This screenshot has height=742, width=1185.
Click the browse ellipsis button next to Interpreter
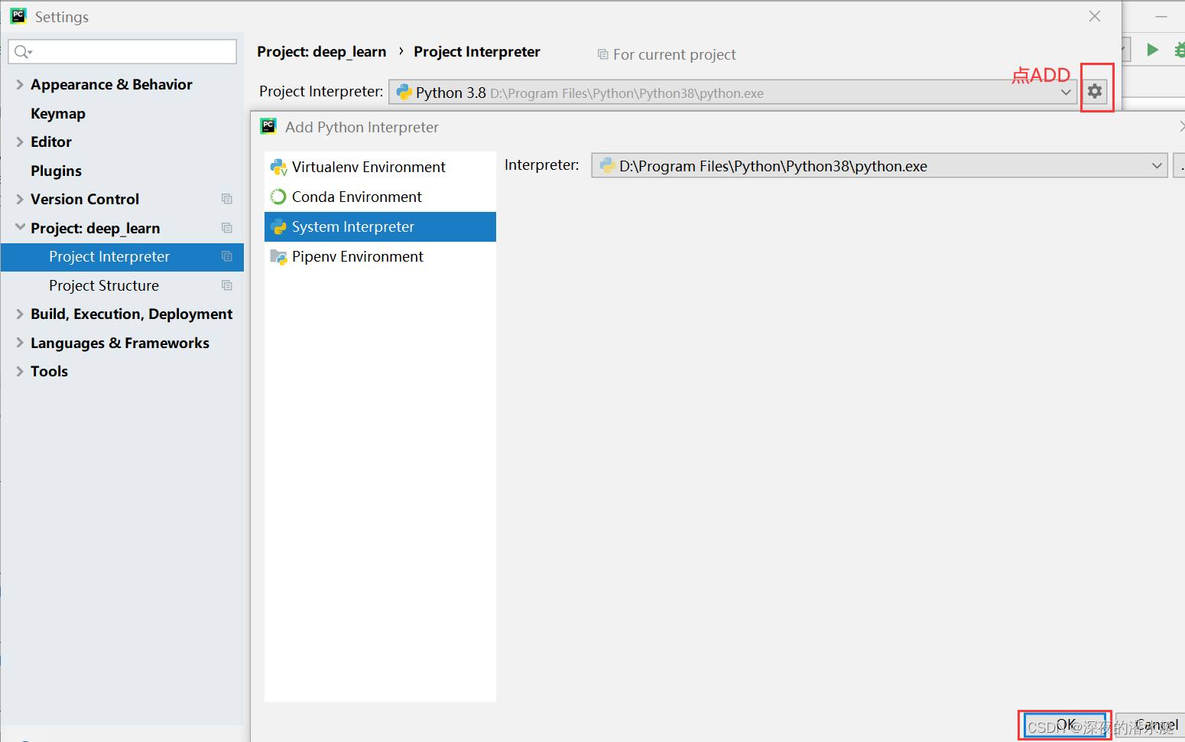pos(1180,166)
